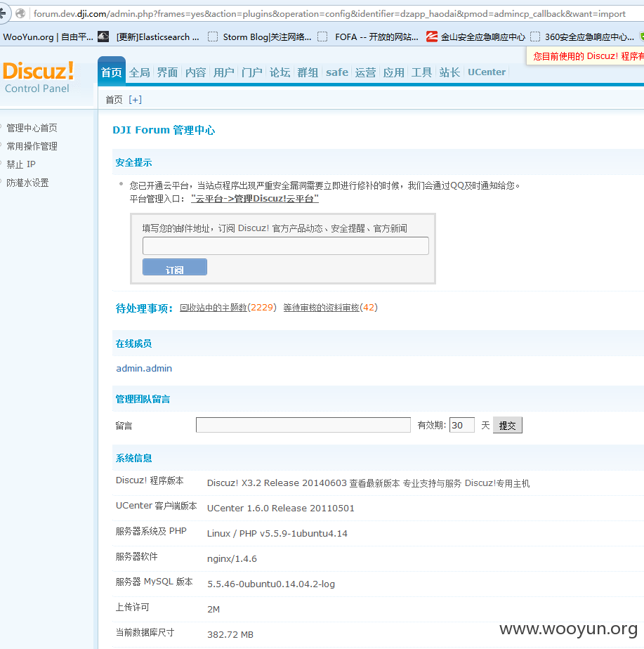Click the 有效期 days field showing 30
Image resolution: width=644 pixels, height=649 pixels.
(x=462, y=425)
